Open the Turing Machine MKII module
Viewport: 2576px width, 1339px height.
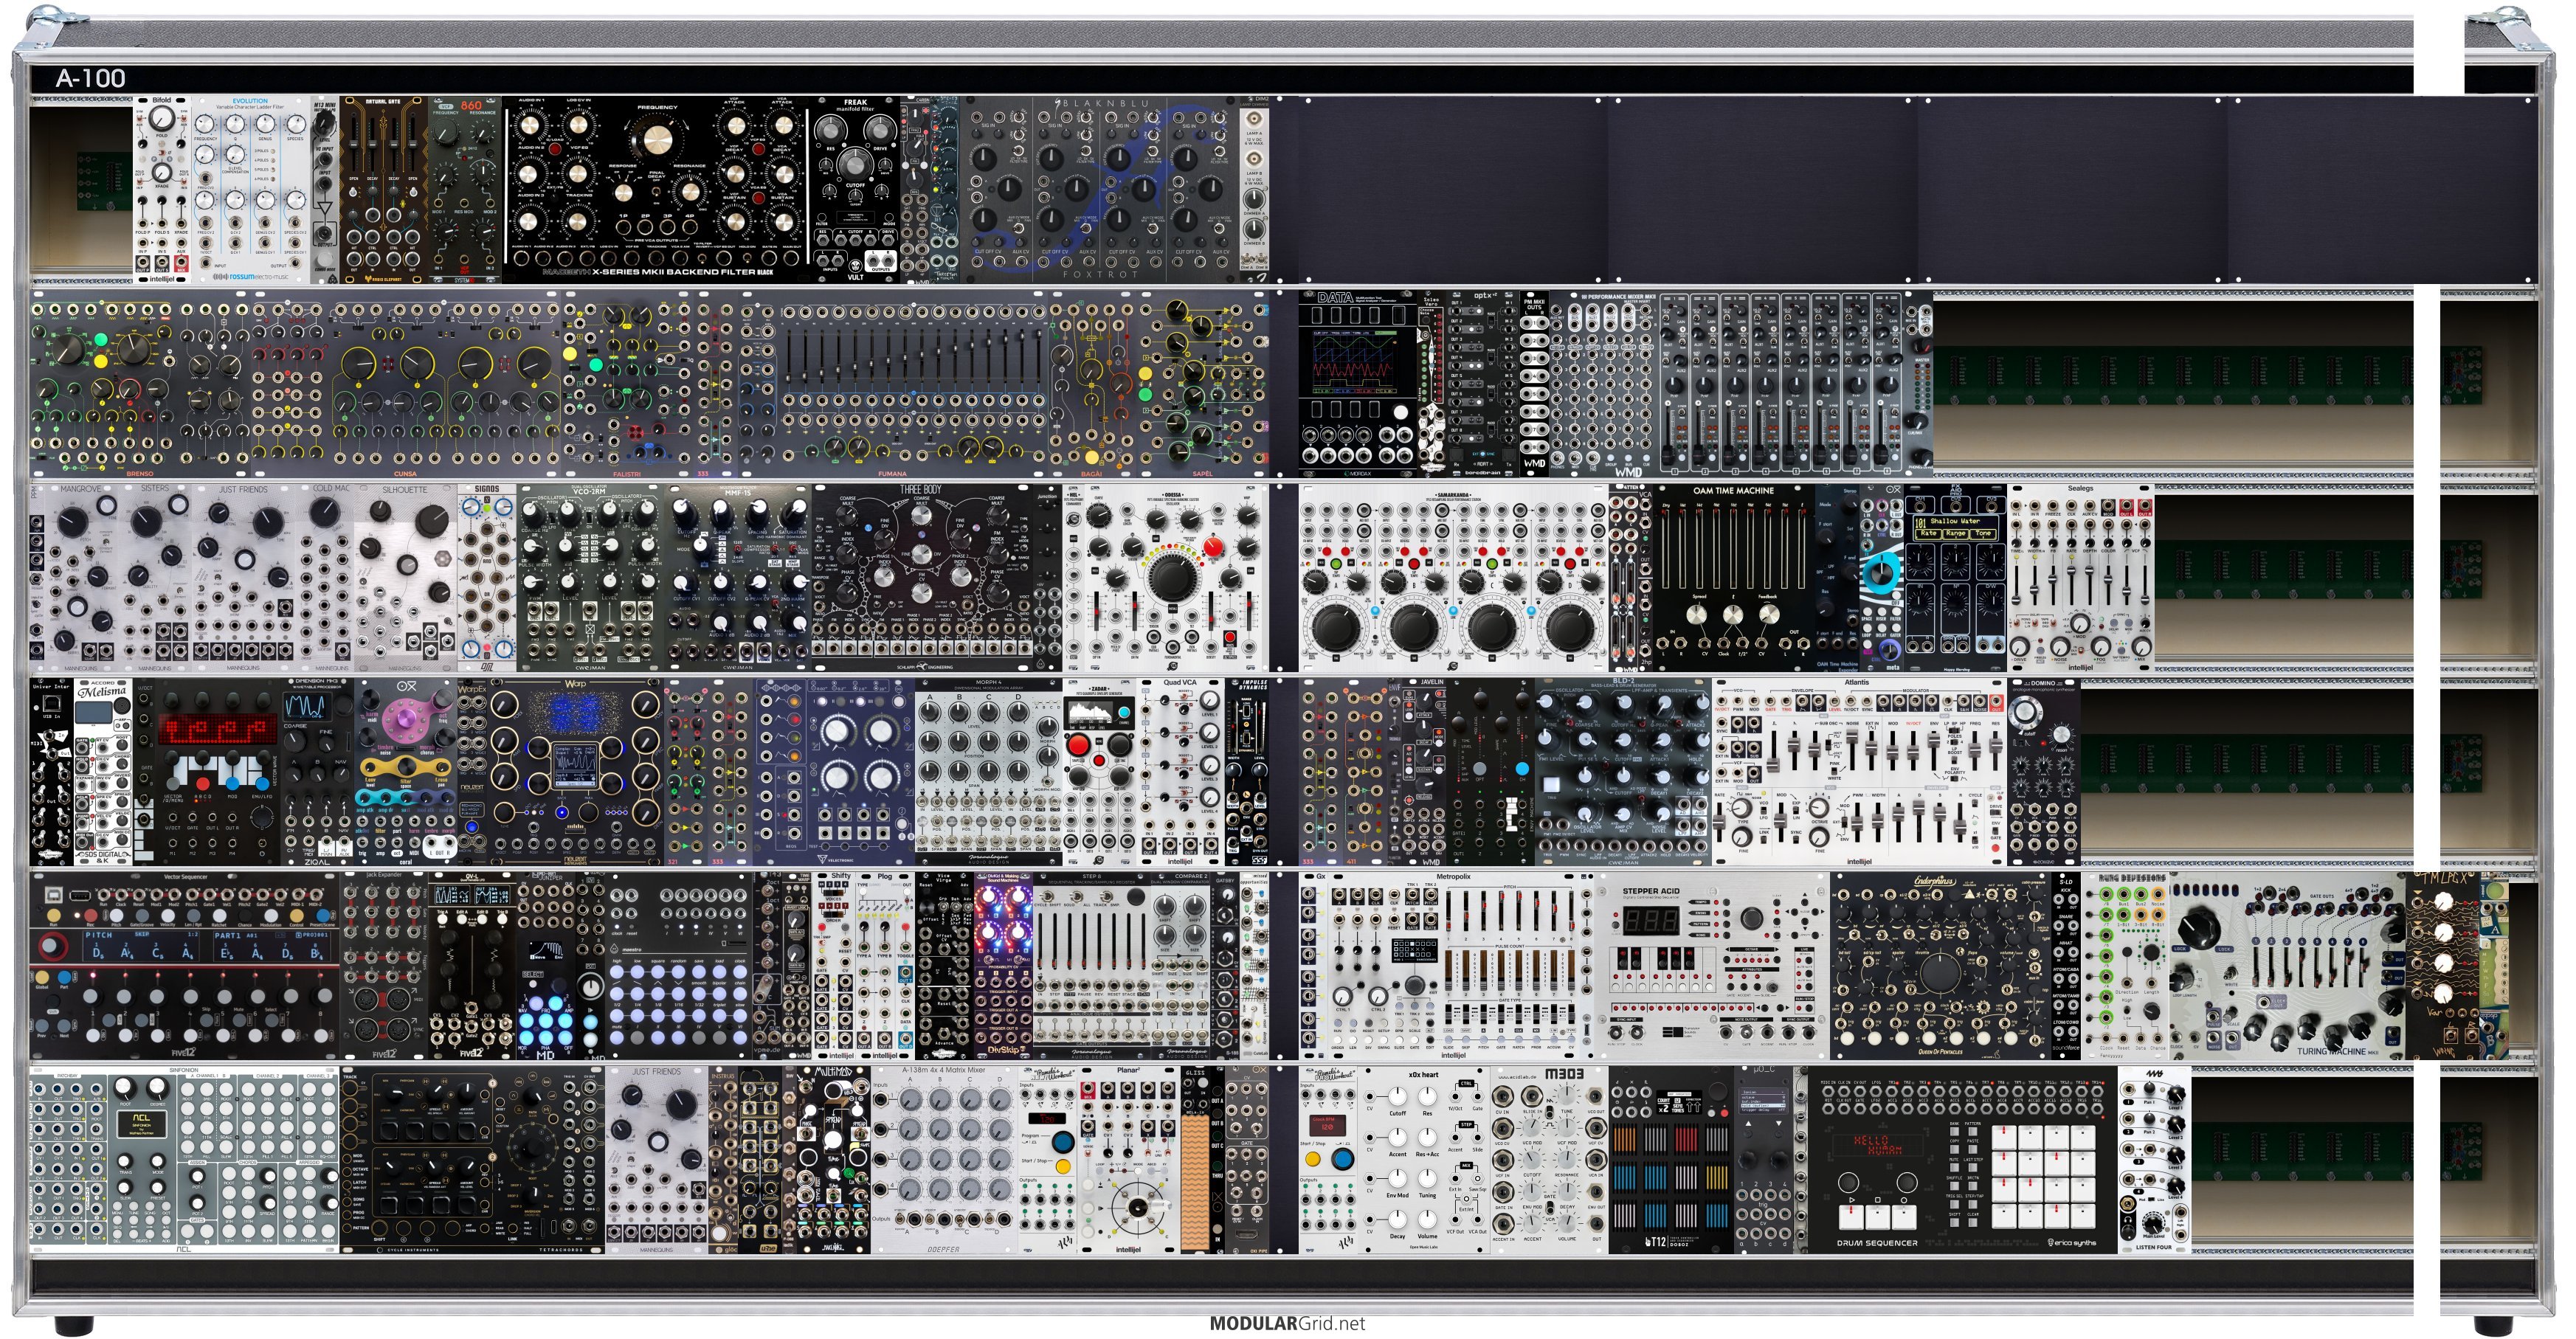coord(2286,966)
